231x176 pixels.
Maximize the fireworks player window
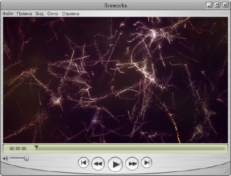(x=217, y=5)
